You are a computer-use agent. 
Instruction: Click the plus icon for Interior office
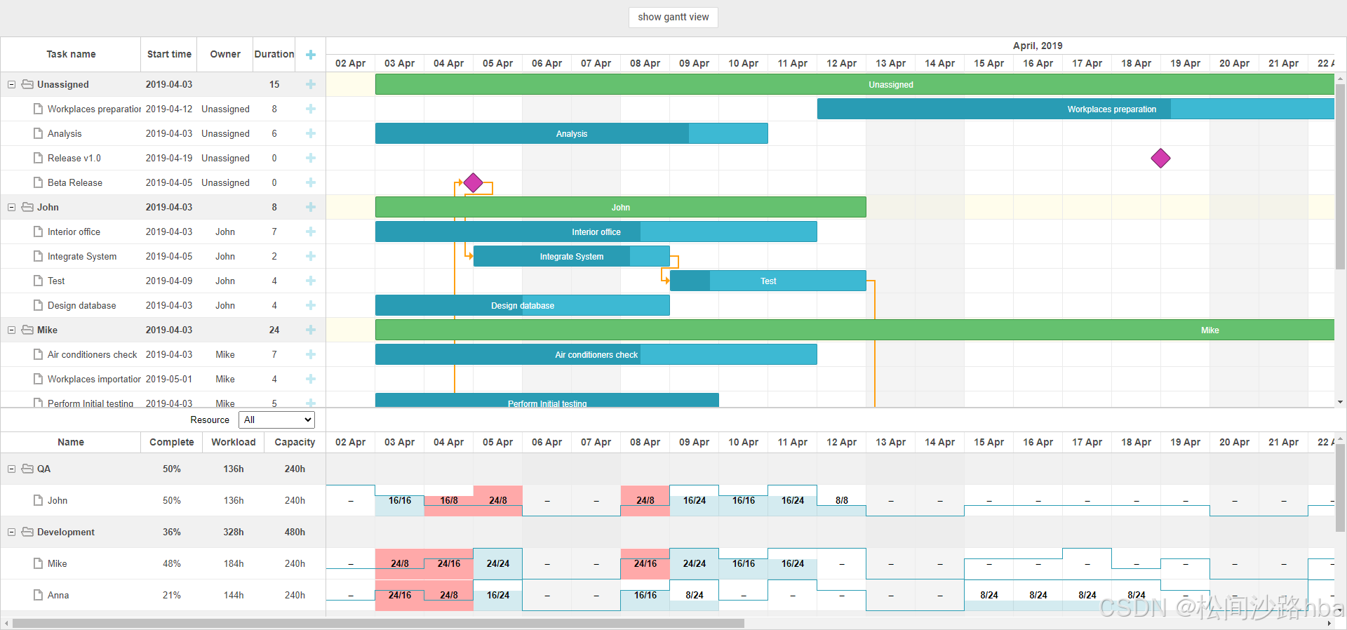click(x=311, y=232)
